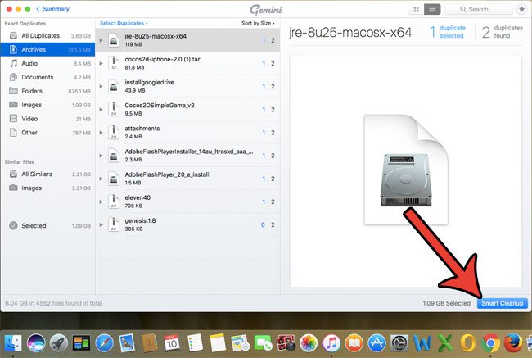This screenshot has height=358, width=532.
Task: Select the Archives category
Action: pos(47,50)
